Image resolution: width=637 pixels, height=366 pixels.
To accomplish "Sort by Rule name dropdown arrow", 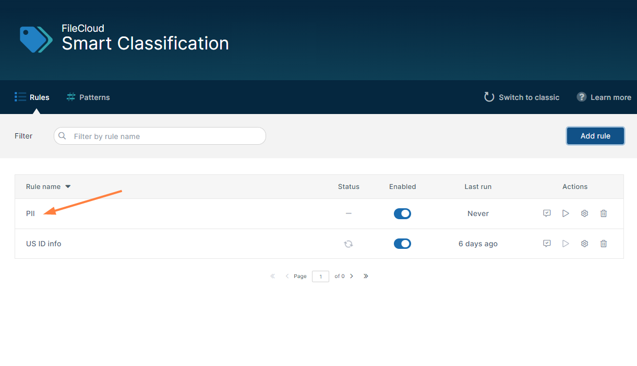I will 68,187.
